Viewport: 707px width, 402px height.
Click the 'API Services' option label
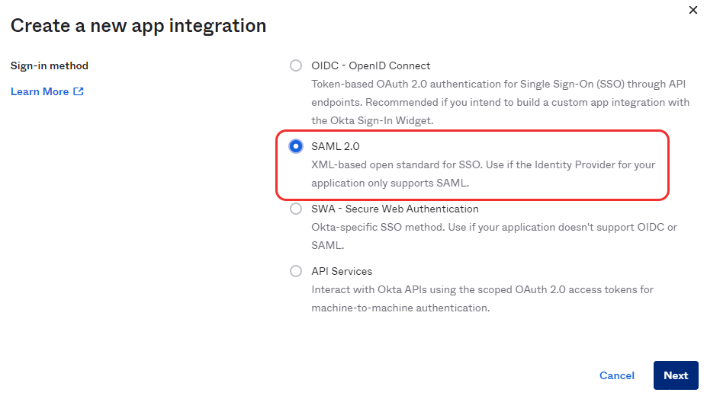click(342, 271)
